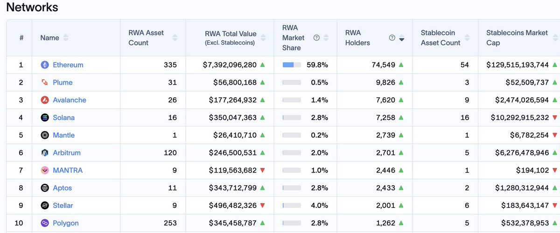The height and width of the screenshot is (233, 560).
Task: Click red down arrow beside MANTRA RWA total value
Action: pyautogui.click(x=262, y=170)
